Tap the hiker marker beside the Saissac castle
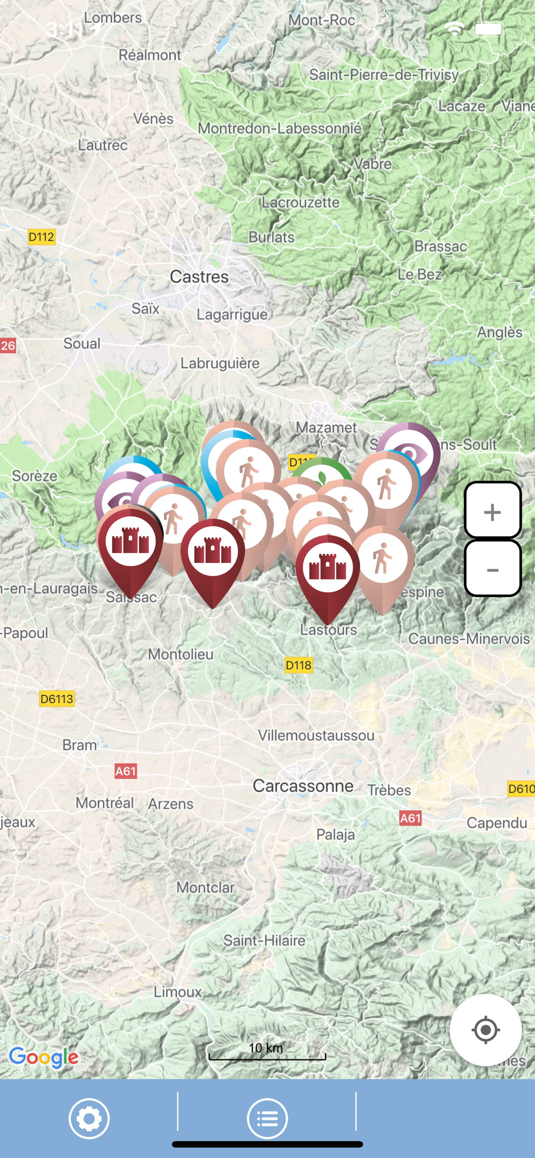This screenshot has width=535, height=1158. point(174,517)
